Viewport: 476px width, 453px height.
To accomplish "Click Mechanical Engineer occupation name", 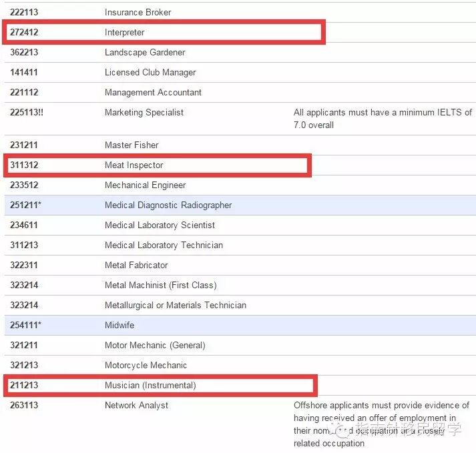I will pyautogui.click(x=145, y=185).
